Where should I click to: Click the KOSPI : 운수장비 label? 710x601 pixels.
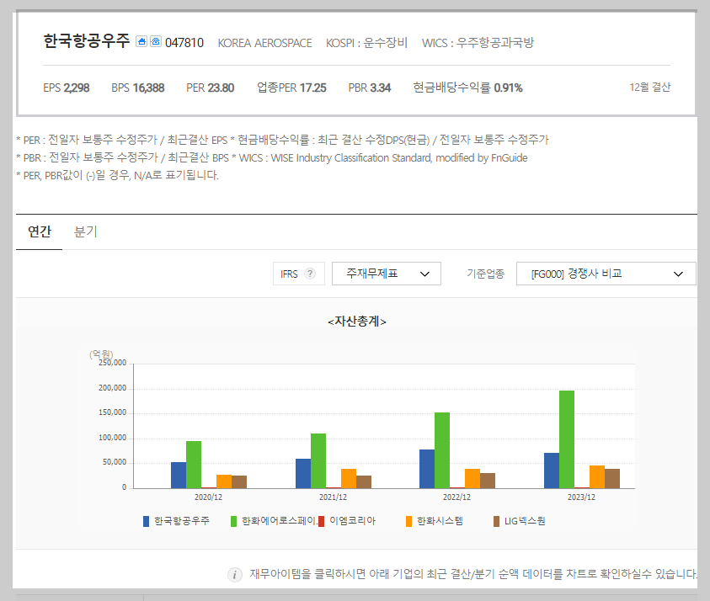(x=366, y=43)
